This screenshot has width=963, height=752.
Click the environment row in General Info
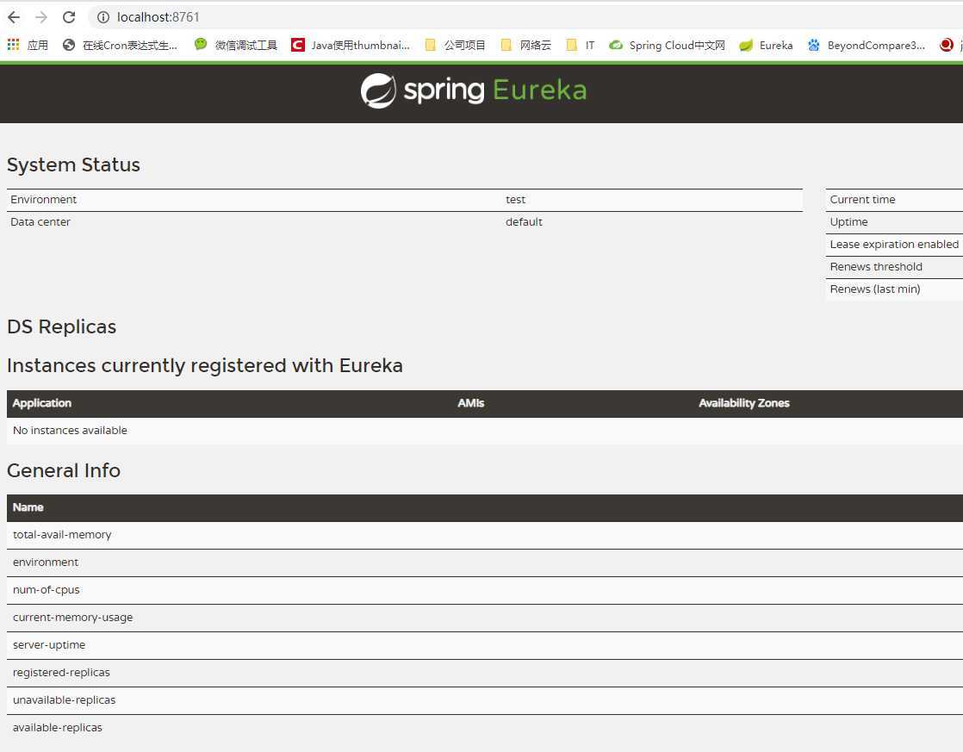tap(485, 562)
